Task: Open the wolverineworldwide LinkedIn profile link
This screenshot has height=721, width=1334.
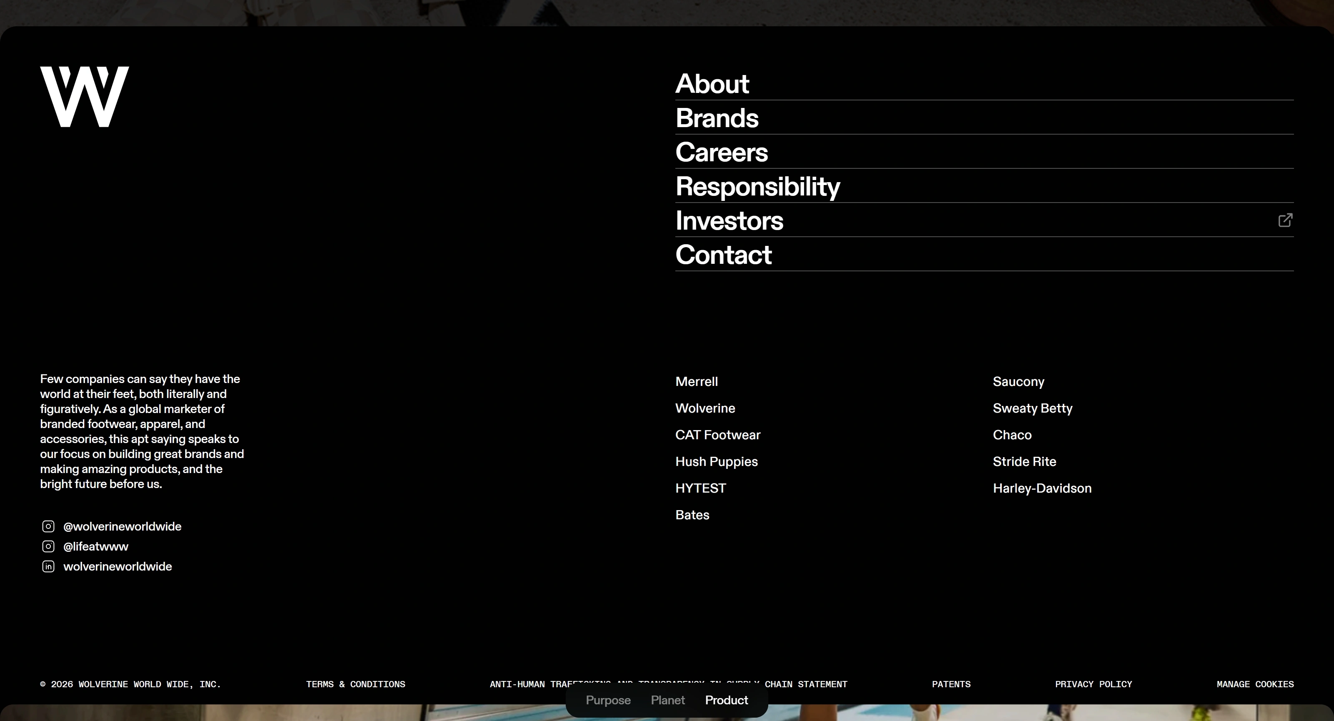Action: tap(118, 567)
